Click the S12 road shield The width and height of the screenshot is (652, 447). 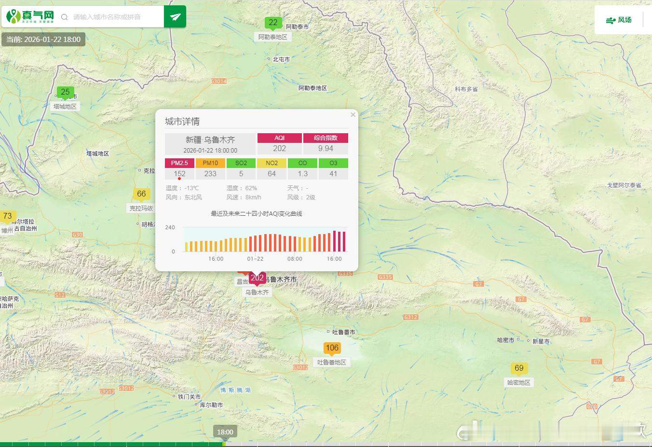click(60, 295)
